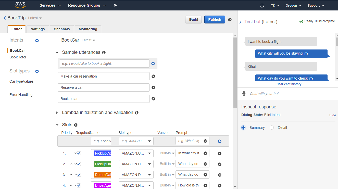Click the microphone icon in chat input
Image resolution: width=338 pixels, height=189 pixels.
click(x=244, y=94)
